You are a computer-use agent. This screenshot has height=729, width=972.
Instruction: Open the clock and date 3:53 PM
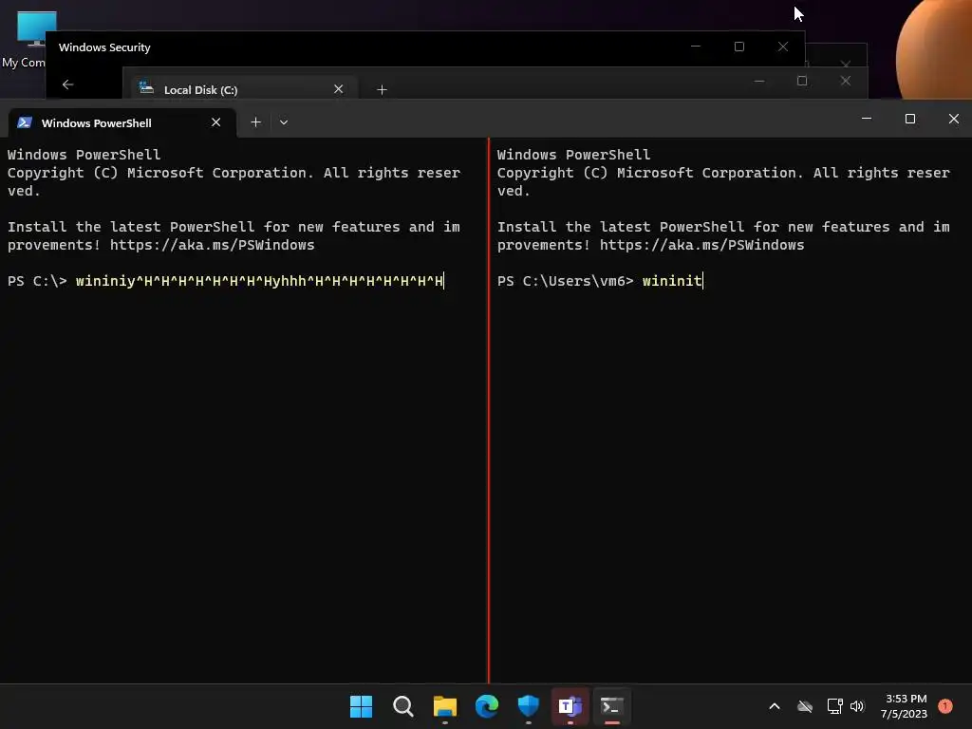point(905,706)
